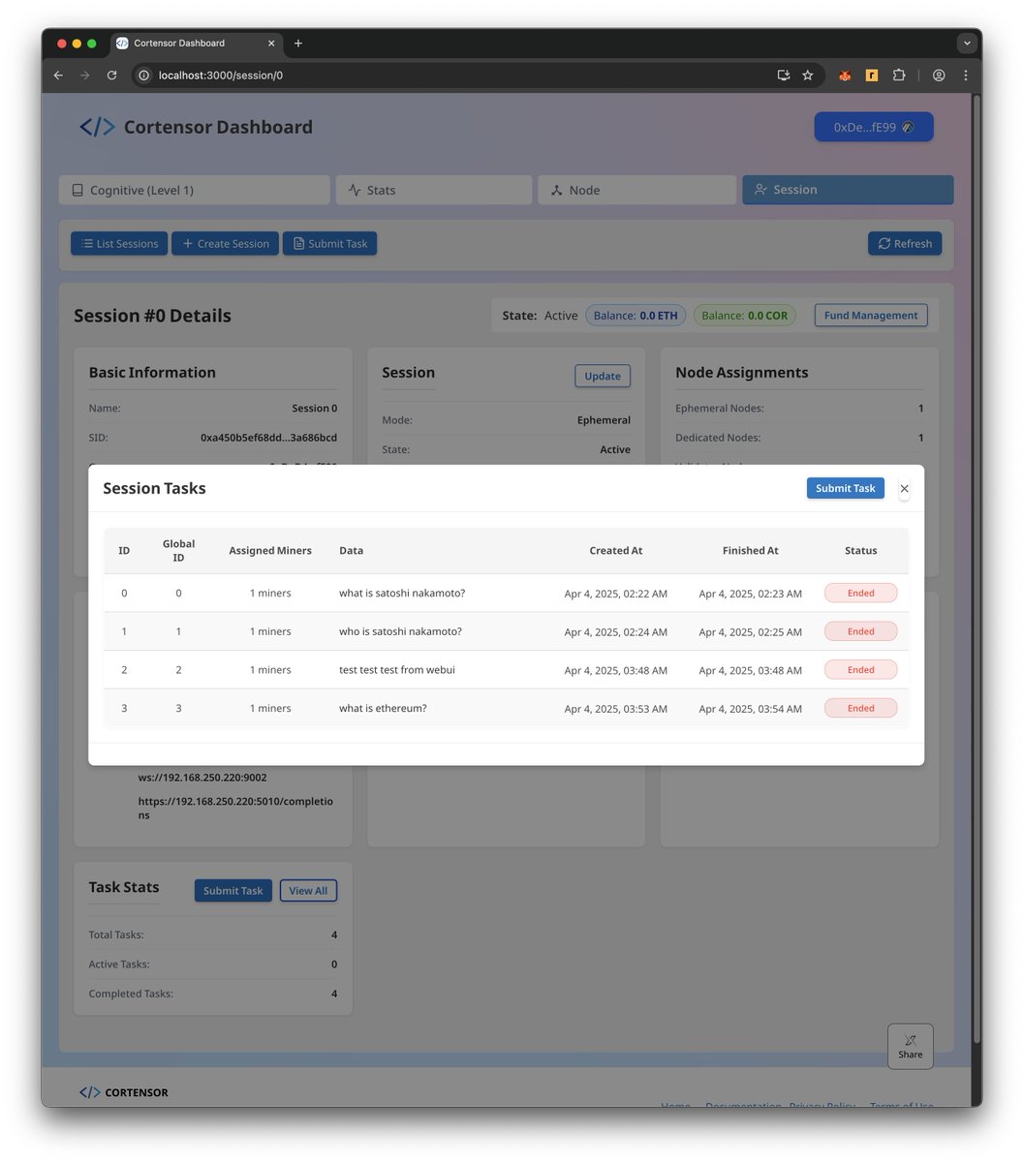Click the Share button
This screenshot has height=1162, width=1024.
[910, 1046]
